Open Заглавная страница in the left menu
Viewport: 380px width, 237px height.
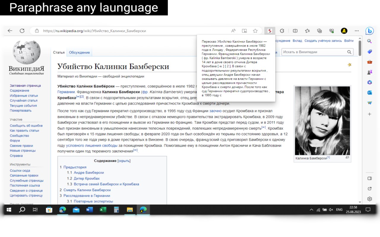click(x=25, y=86)
